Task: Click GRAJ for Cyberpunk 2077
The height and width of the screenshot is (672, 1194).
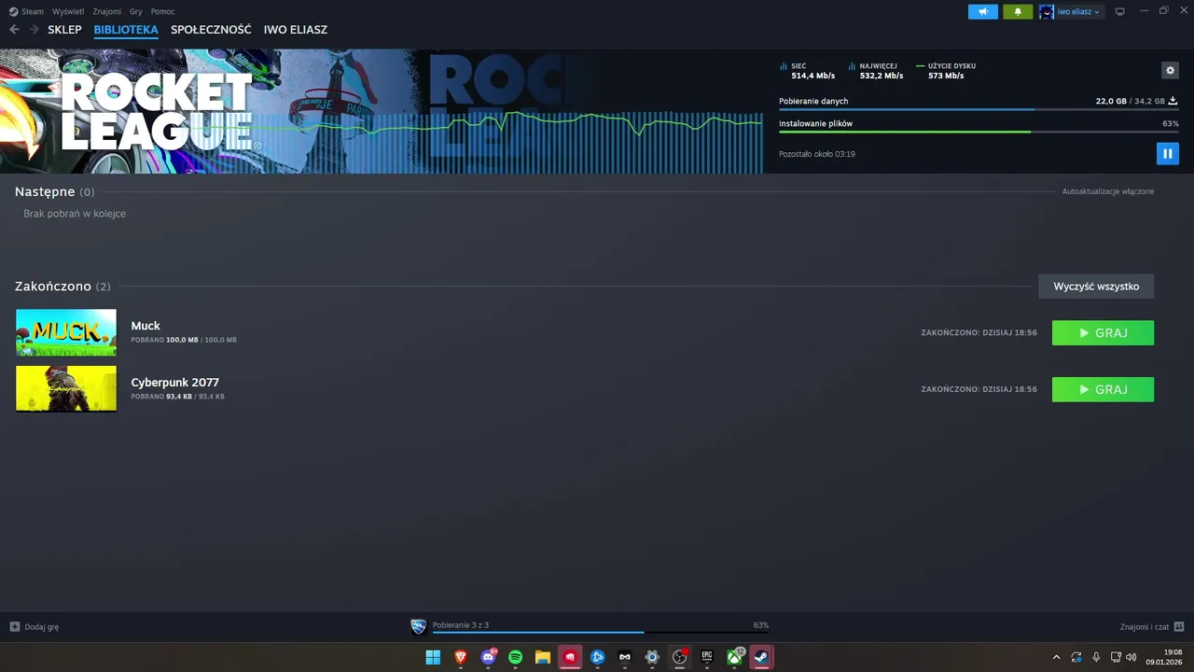Action: tap(1103, 389)
